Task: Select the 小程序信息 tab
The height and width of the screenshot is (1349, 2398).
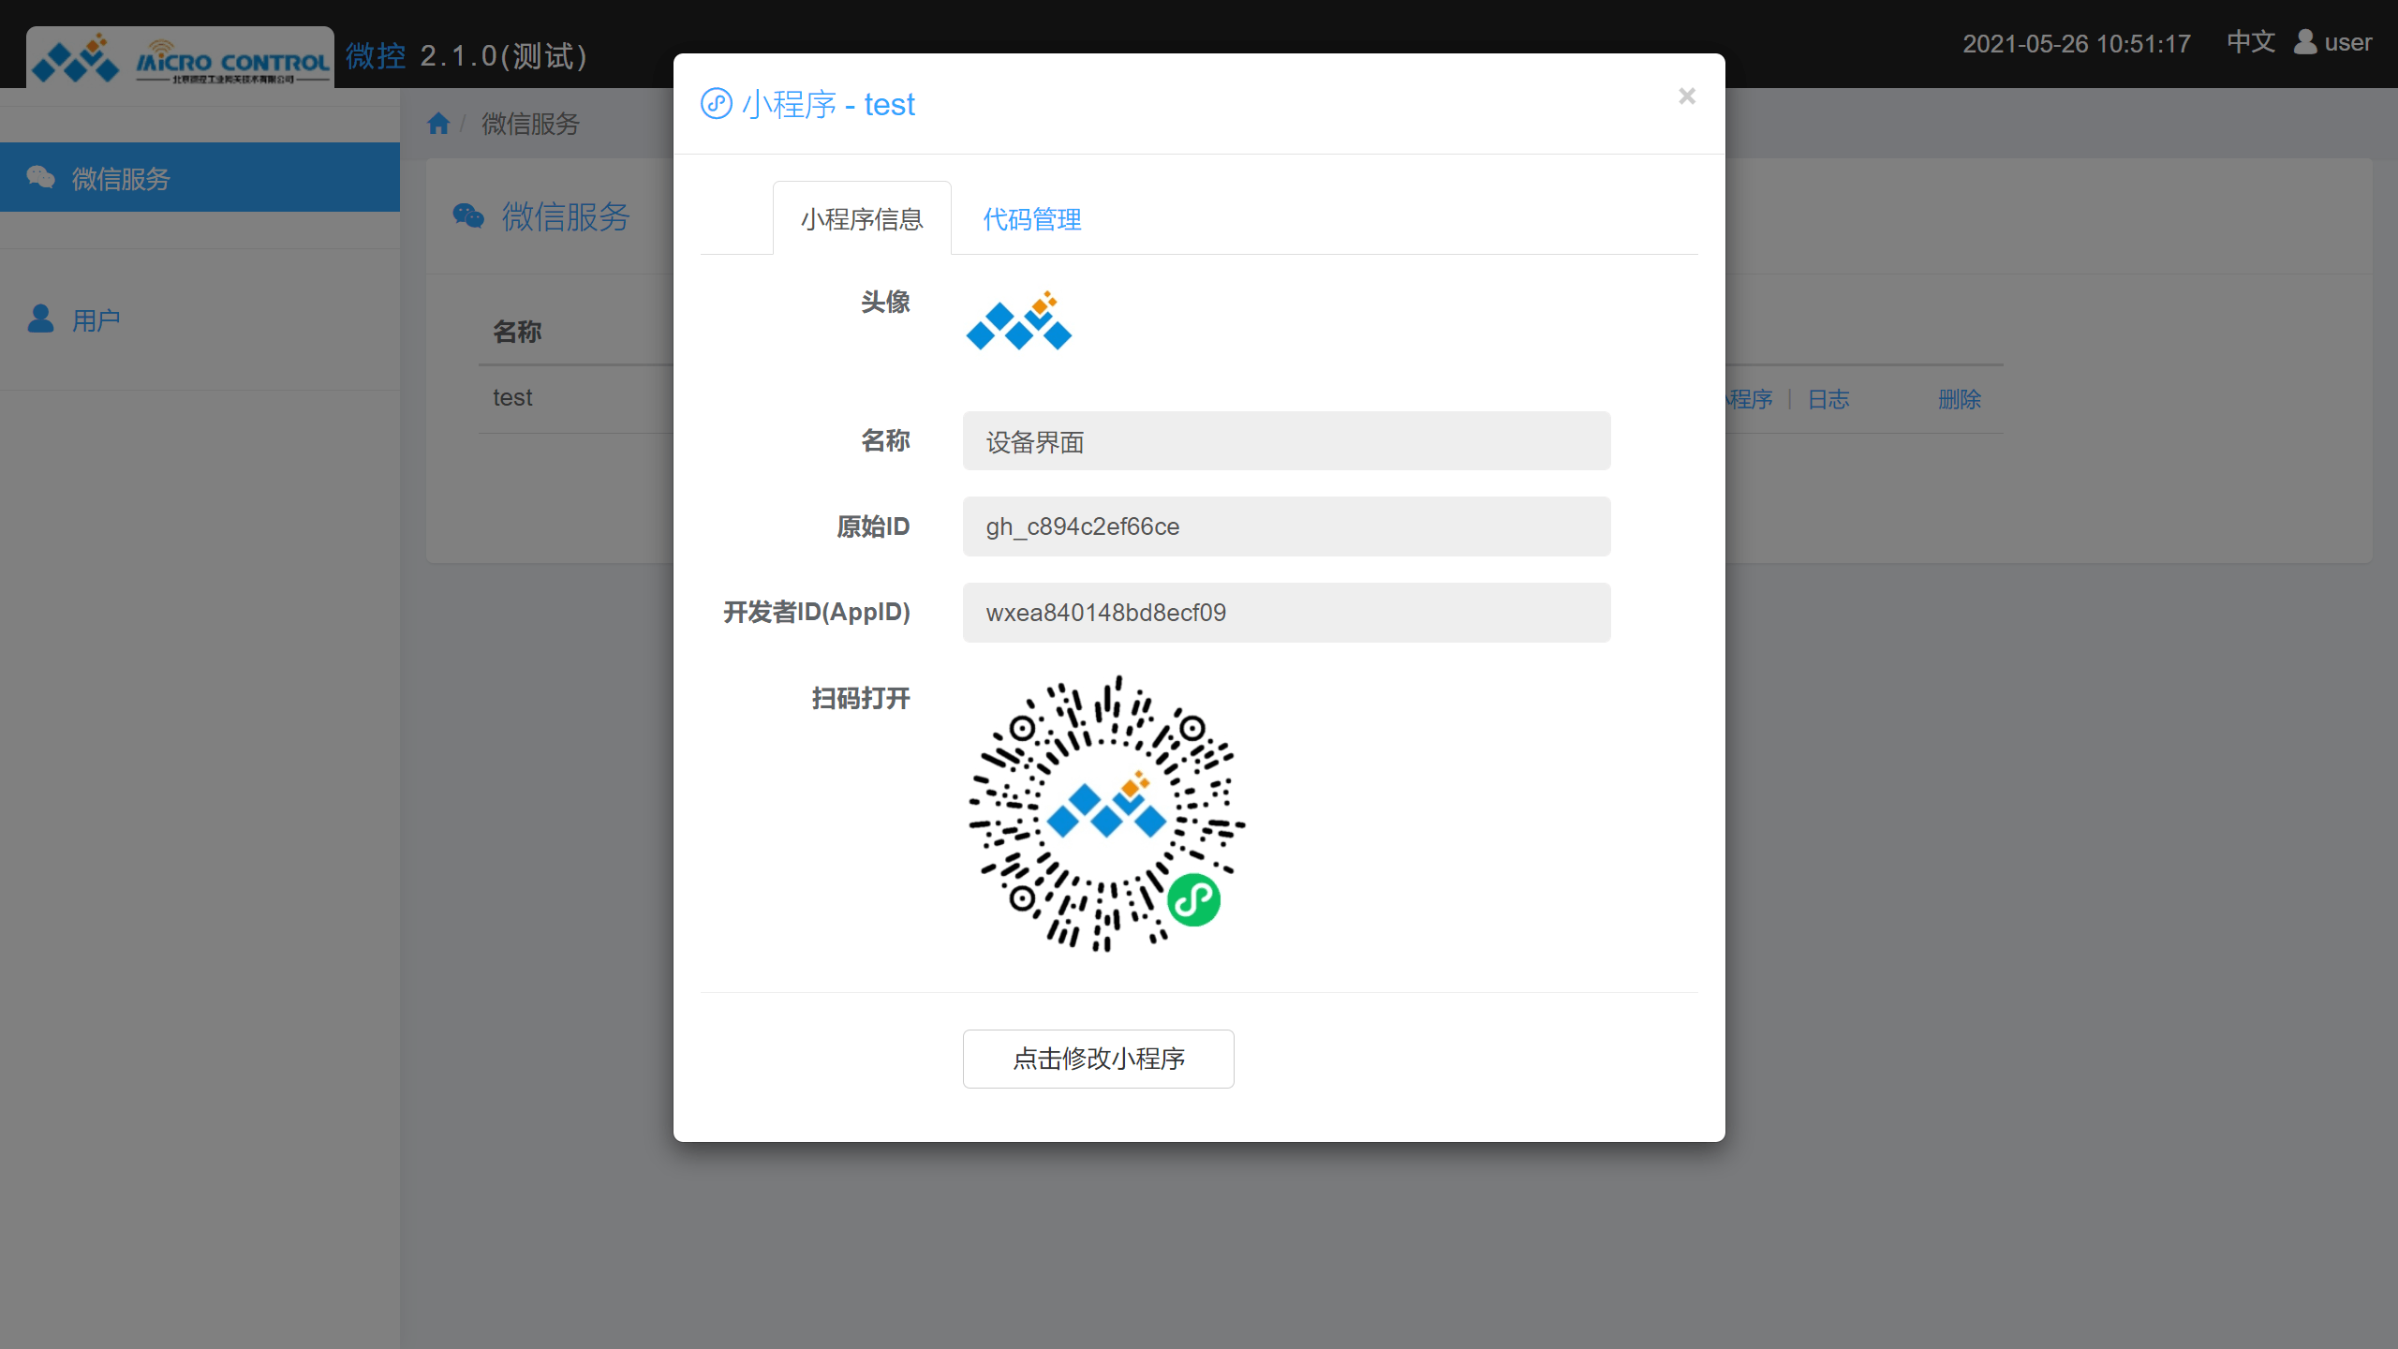Action: (x=861, y=217)
